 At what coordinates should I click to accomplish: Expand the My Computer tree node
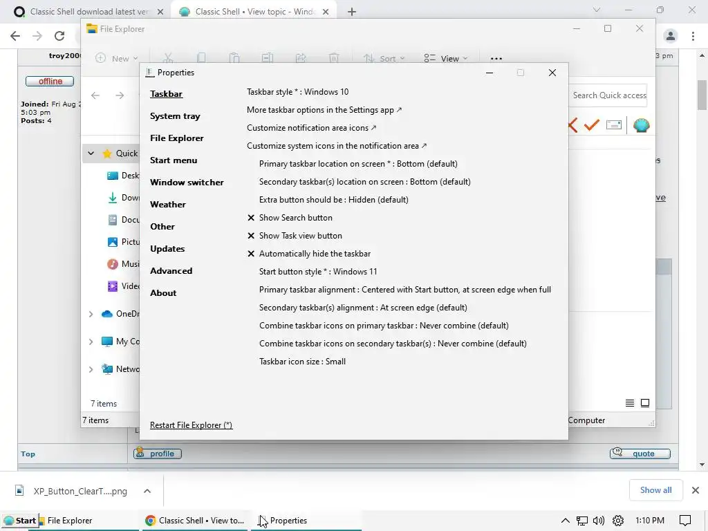tap(91, 342)
